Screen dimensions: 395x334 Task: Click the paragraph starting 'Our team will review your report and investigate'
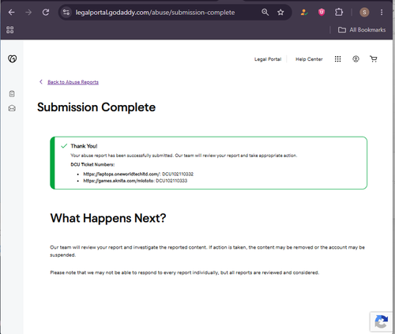(x=208, y=251)
